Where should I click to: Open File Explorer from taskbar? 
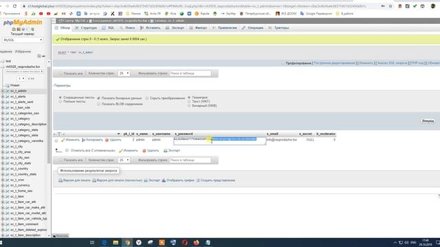tap(115, 242)
